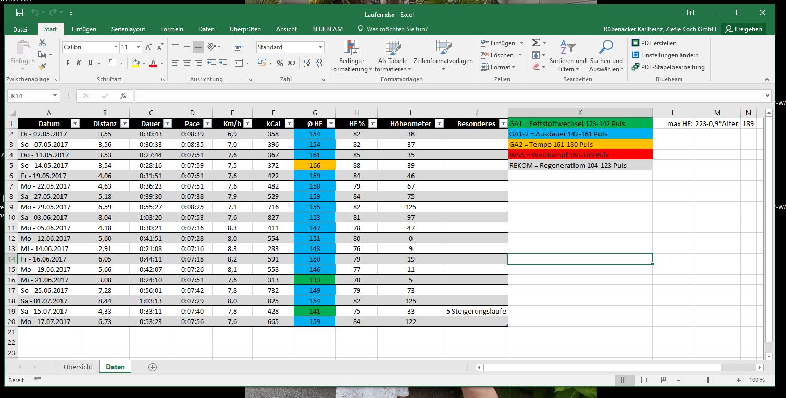The image size is (786, 398).
Task: Toggle bold formatting (F)
Action: pos(68,63)
